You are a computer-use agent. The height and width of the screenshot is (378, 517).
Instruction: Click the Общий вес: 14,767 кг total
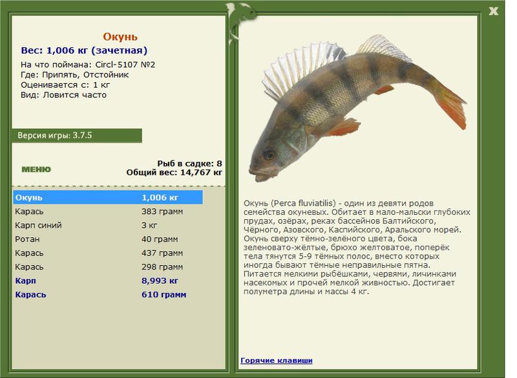click(x=174, y=172)
